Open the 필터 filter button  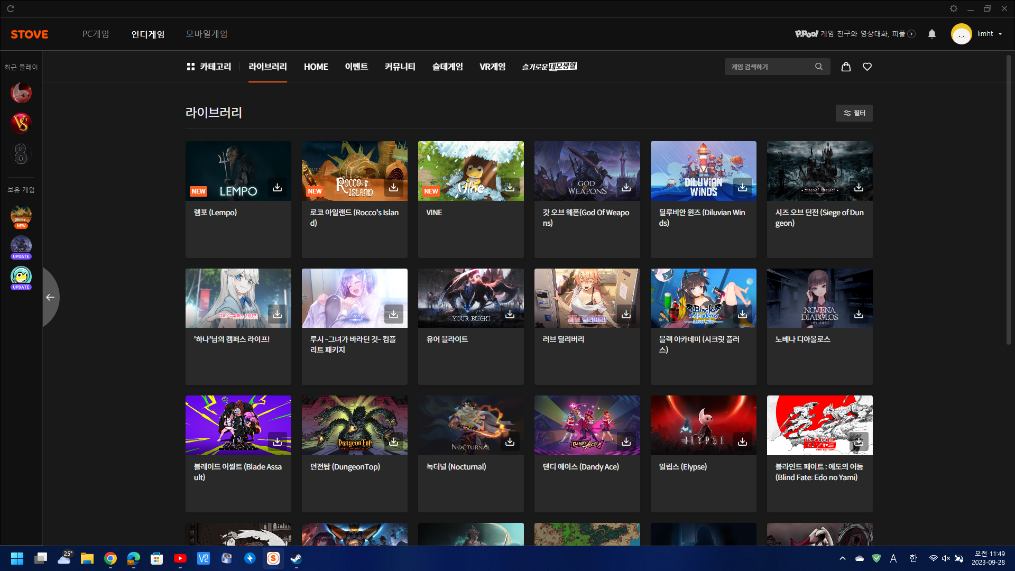854,113
